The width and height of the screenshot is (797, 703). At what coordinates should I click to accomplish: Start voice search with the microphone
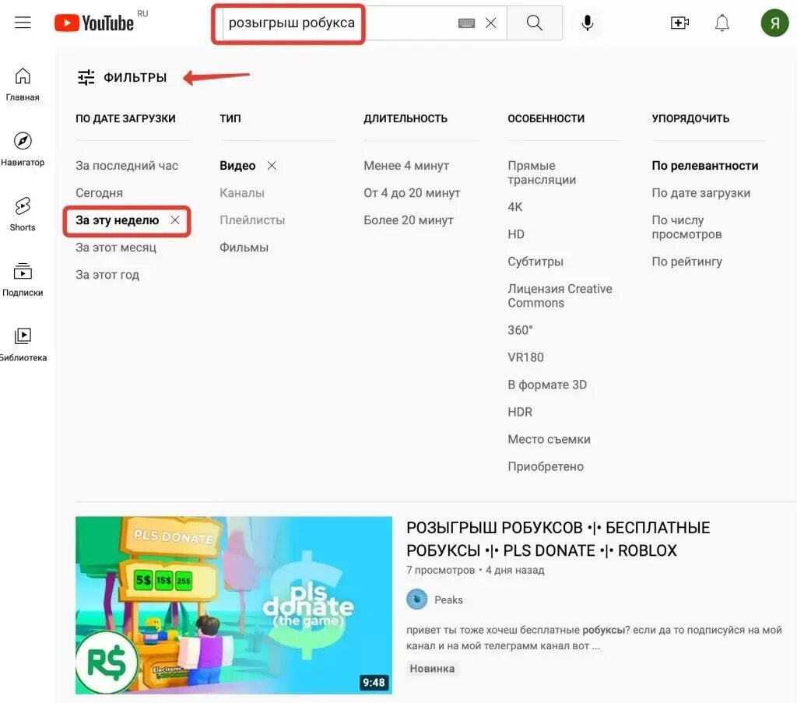click(588, 23)
